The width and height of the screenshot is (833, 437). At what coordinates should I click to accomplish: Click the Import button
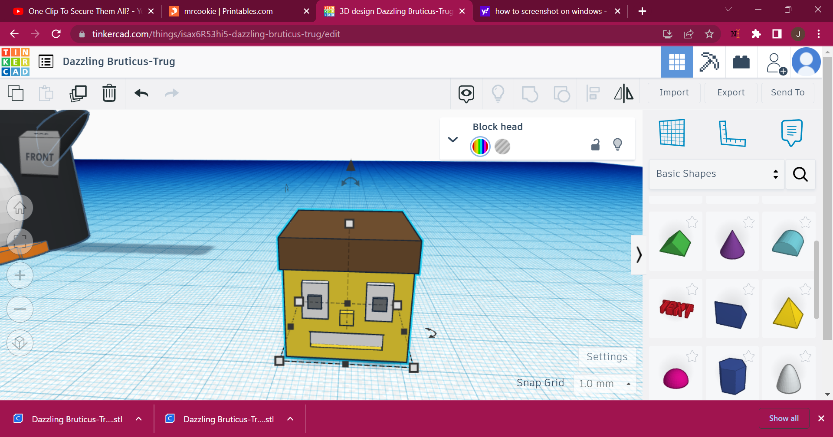(674, 93)
